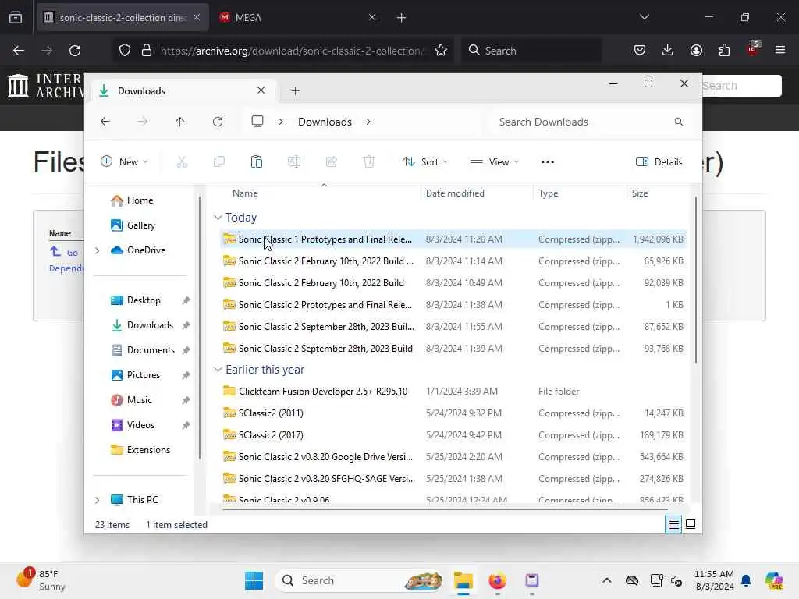
Task: Click the Go link on archive page
Action: 72,252
